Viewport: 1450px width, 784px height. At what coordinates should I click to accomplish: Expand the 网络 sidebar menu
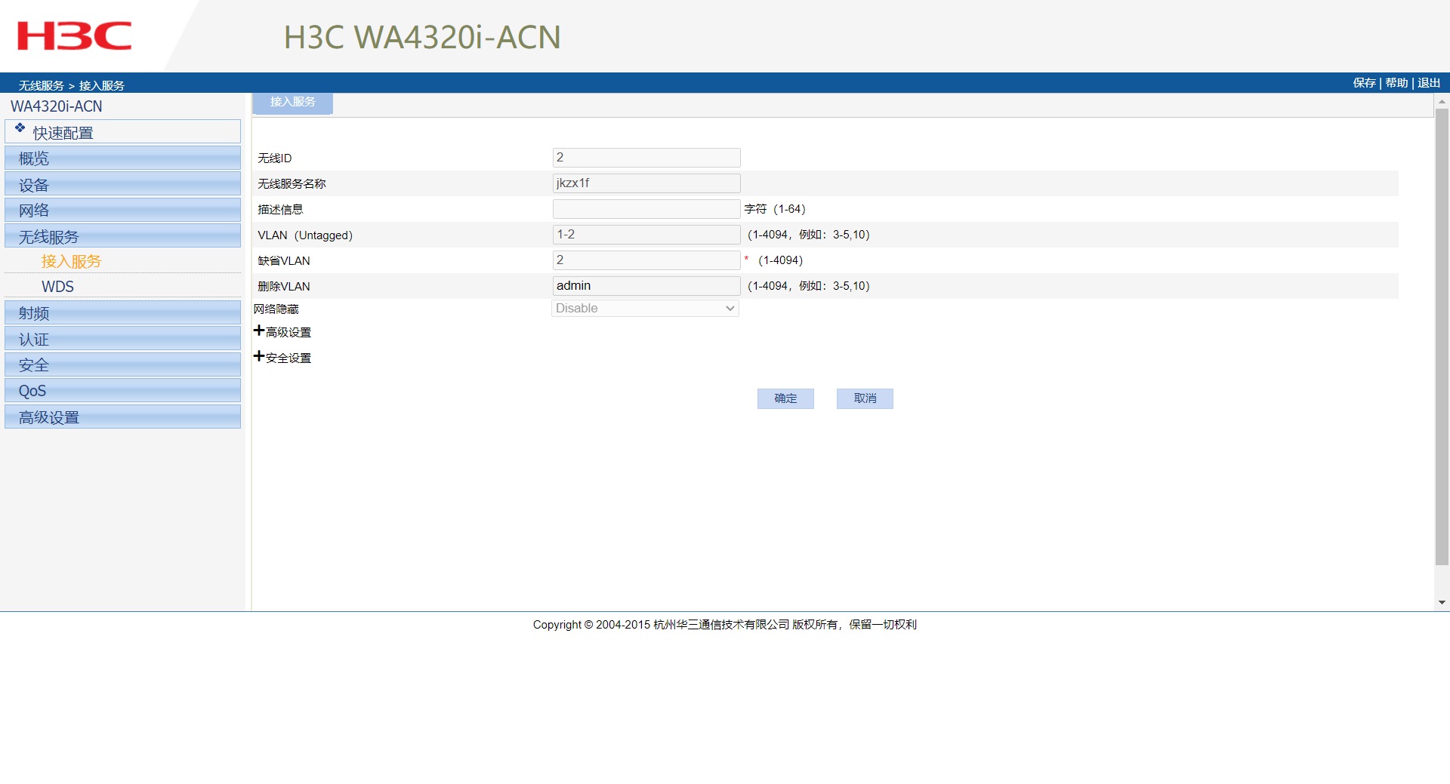coord(122,210)
